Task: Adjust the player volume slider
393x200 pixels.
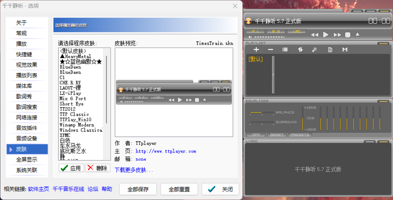Action: click(269, 37)
